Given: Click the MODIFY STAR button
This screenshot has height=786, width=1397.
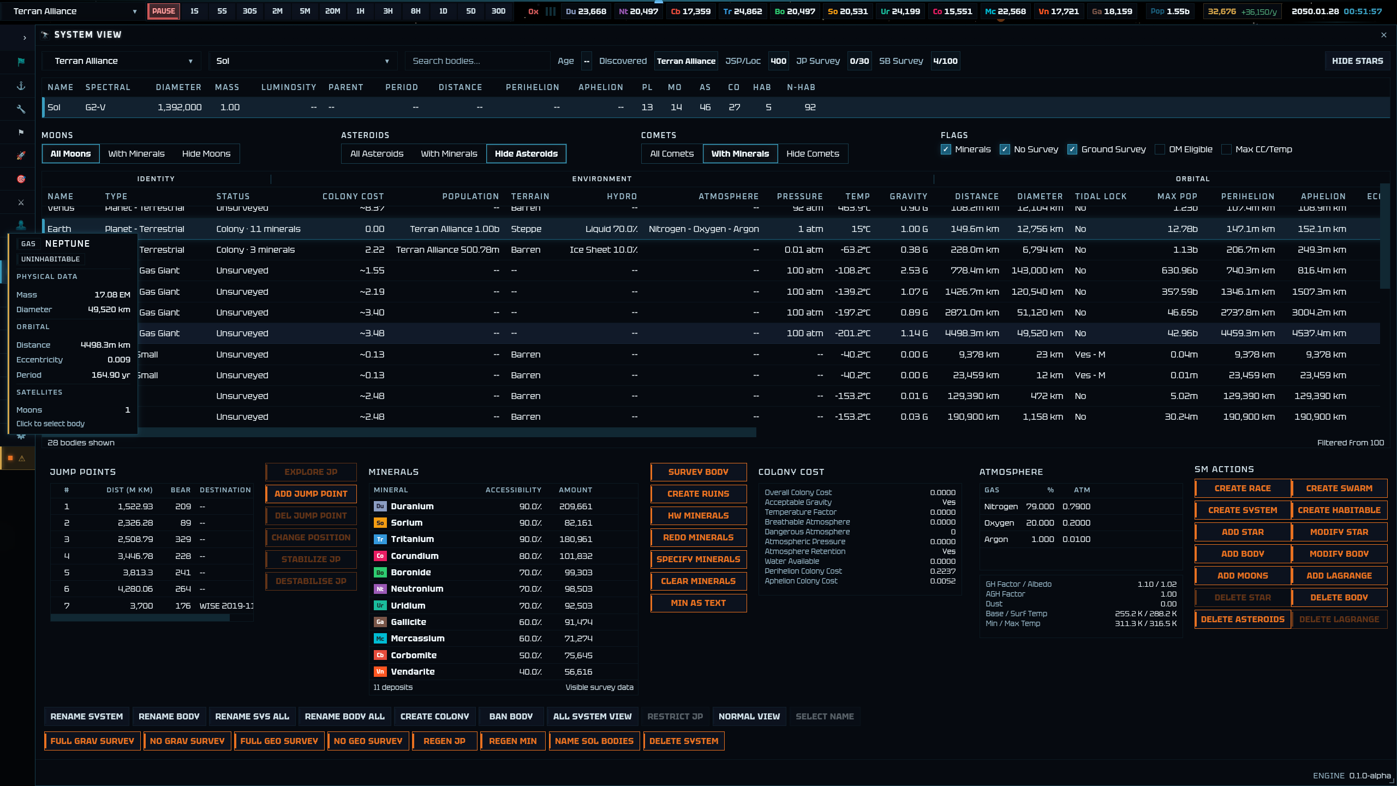Looking at the screenshot, I should pos(1339,532).
